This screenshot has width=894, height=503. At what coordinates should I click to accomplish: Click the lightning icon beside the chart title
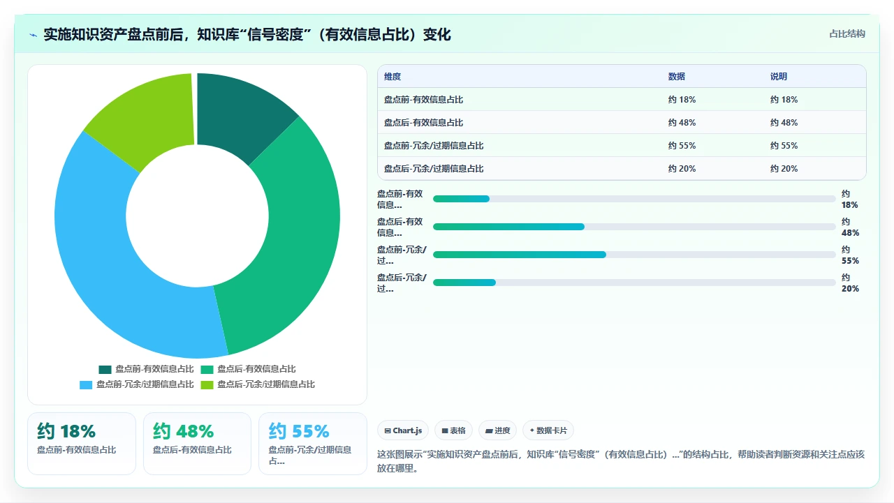34,35
